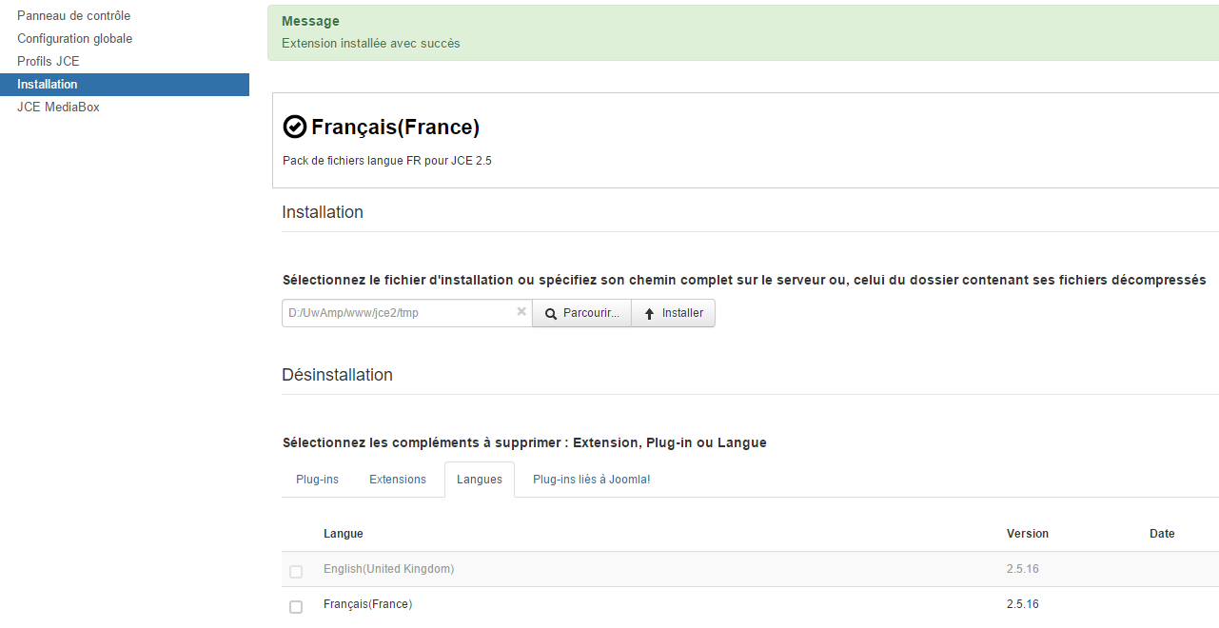1219x628 pixels.
Task: Switch to the Plug-ins tab
Action: coord(317,479)
